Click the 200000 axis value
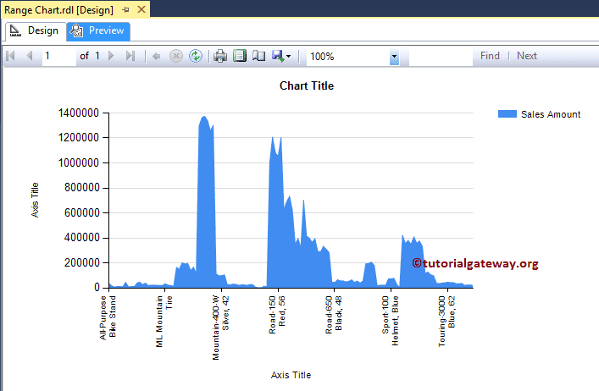This screenshot has height=391, width=599. pos(81,262)
